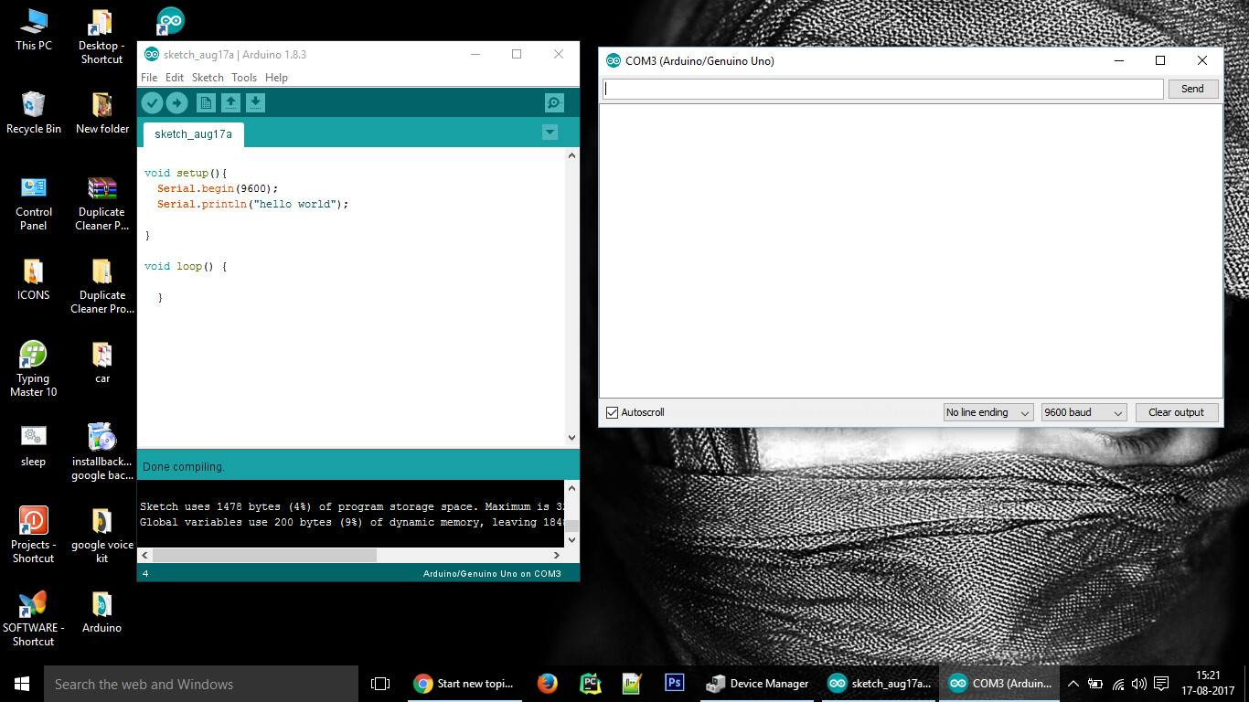Verify the sketch with the checkmark icon

pyautogui.click(x=152, y=102)
